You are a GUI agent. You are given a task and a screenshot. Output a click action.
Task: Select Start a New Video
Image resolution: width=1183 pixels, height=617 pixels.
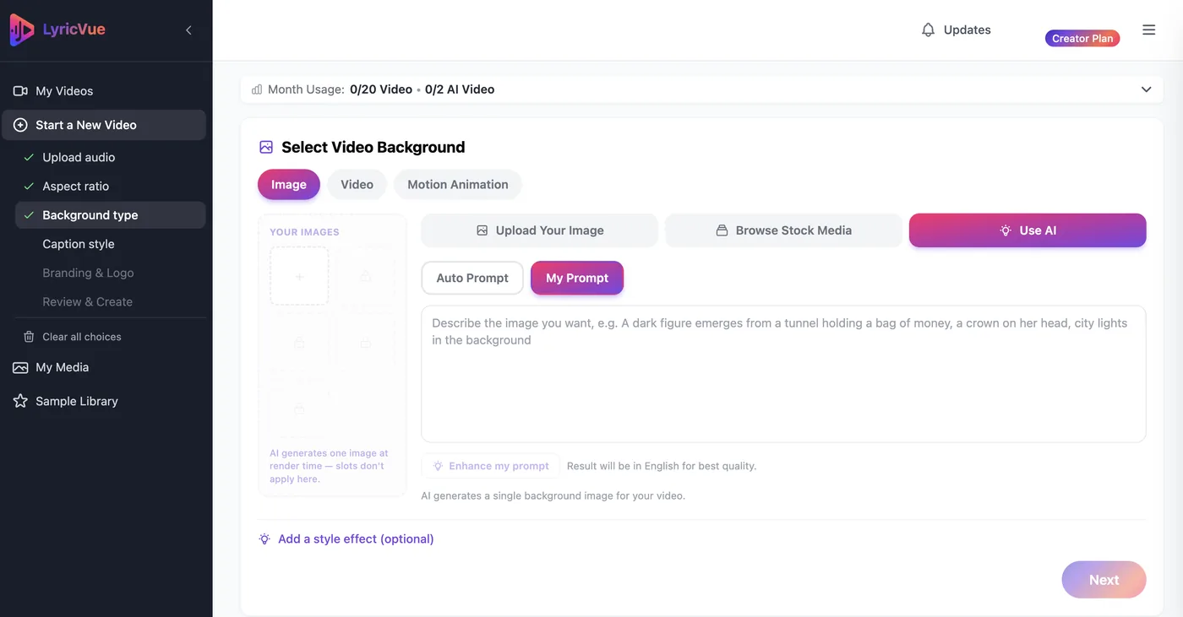click(x=103, y=125)
